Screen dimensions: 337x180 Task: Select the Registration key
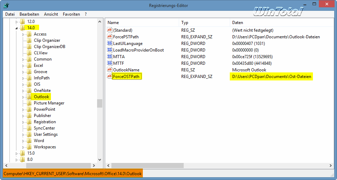[x=45, y=122]
